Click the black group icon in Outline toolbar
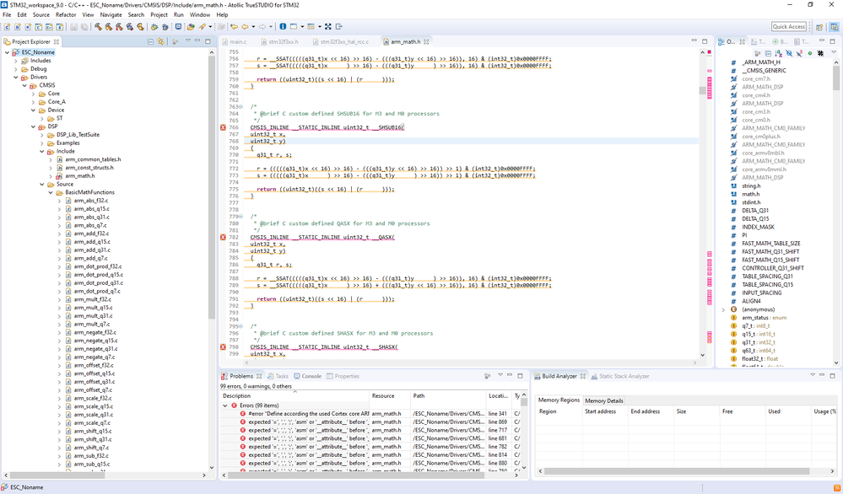 820,53
